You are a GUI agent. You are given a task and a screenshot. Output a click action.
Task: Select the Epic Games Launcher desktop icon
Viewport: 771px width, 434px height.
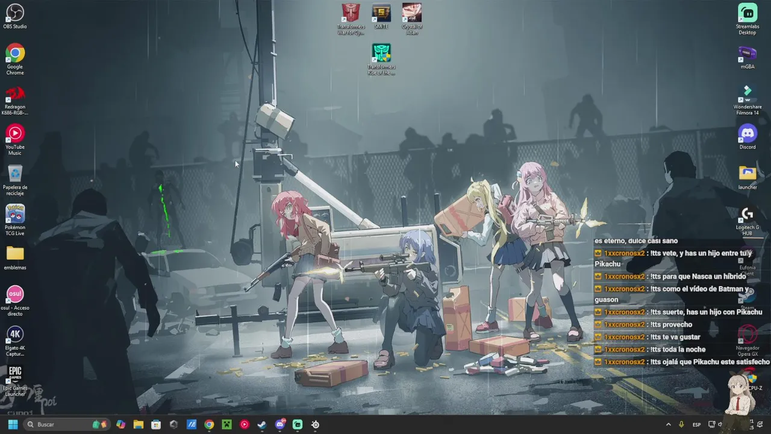[15, 382]
